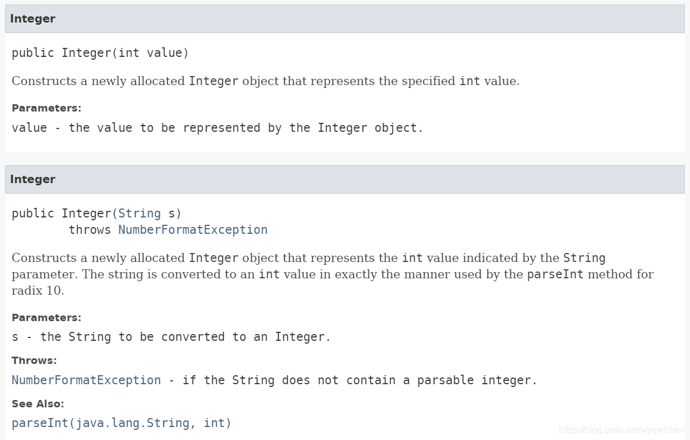Click the first Integer constructor header bar
Screen dimensions: 690x440
click(345, 19)
